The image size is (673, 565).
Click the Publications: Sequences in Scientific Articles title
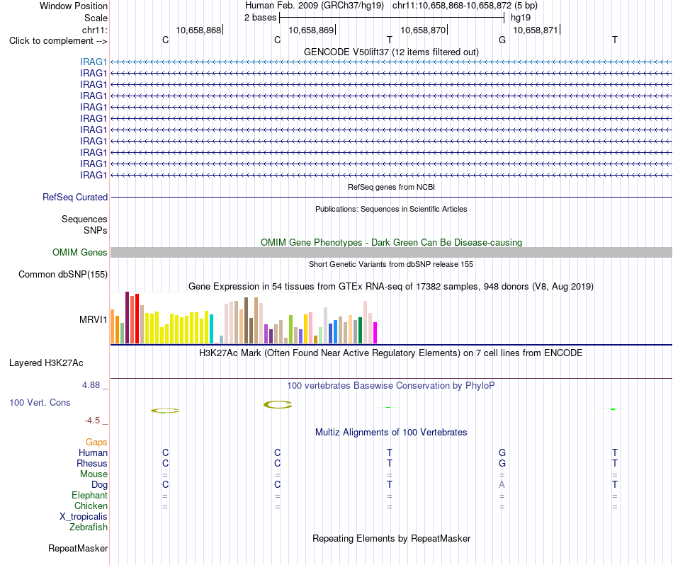tap(391, 209)
